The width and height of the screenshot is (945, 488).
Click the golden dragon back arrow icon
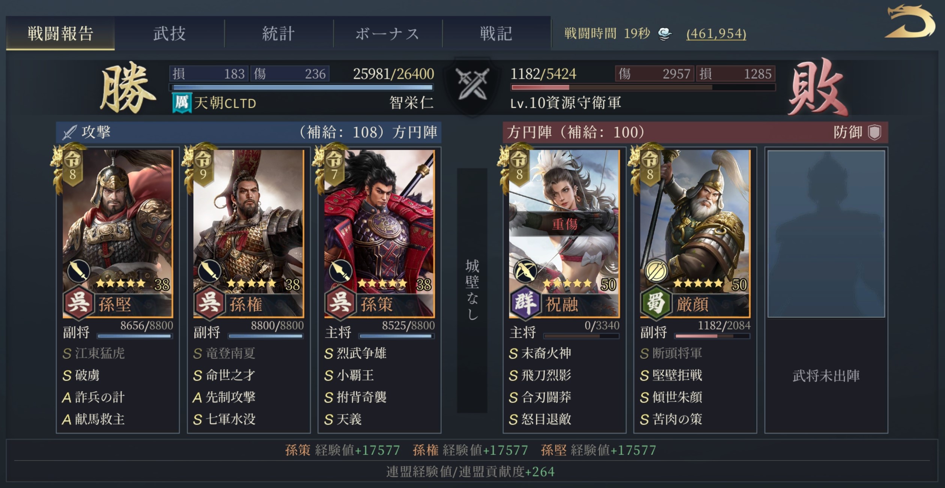coord(910,22)
